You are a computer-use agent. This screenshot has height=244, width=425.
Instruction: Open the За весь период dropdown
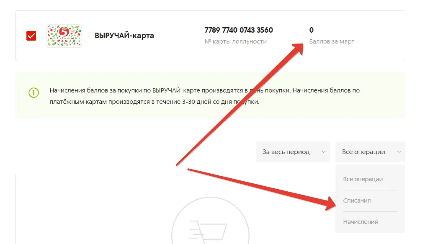tap(293, 152)
